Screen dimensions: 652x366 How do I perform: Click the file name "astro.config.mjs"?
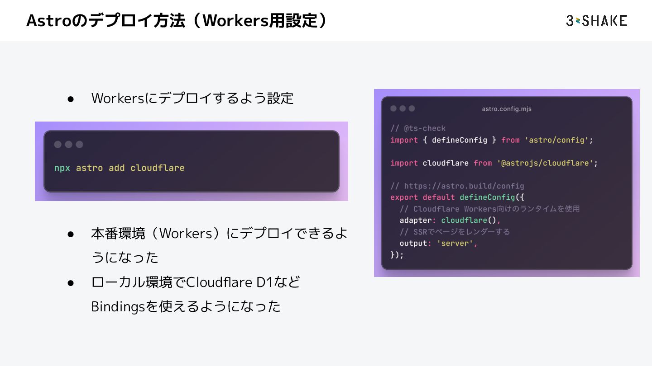pyautogui.click(x=507, y=109)
